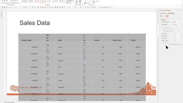Screen dimensions: 183x103
Task: Open Customize Quick Access Toolbar arrow
Action: point(114,7)
